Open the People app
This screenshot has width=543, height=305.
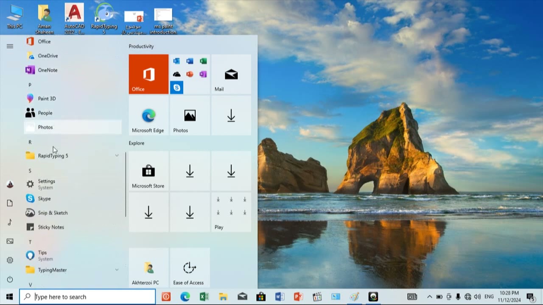point(73,113)
